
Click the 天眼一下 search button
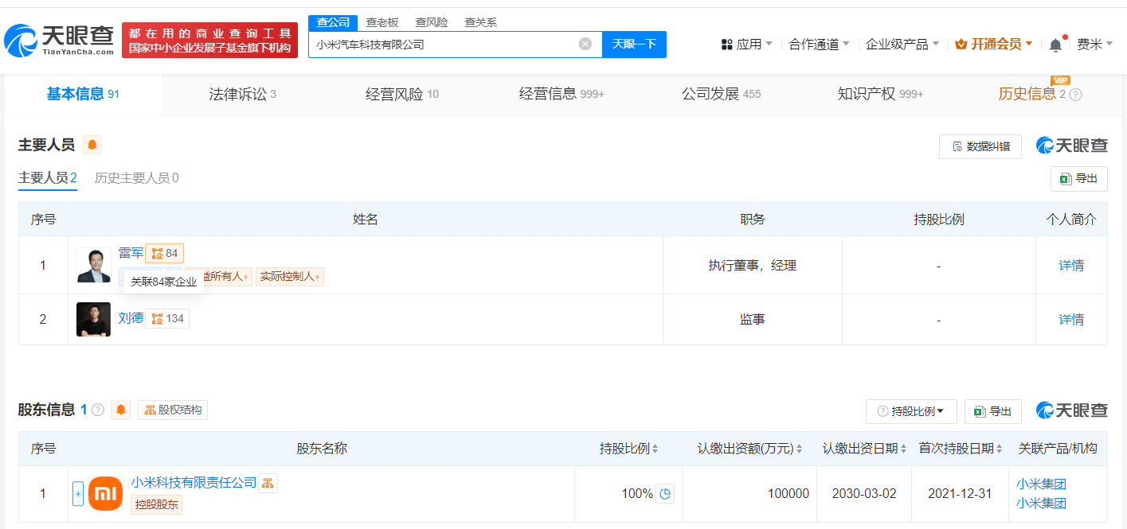pyautogui.click(x=634, y=45)
